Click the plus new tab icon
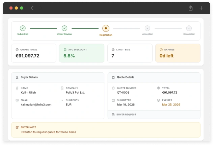The width and height of the screenshot is (214, 146). (x=201, y=8)
